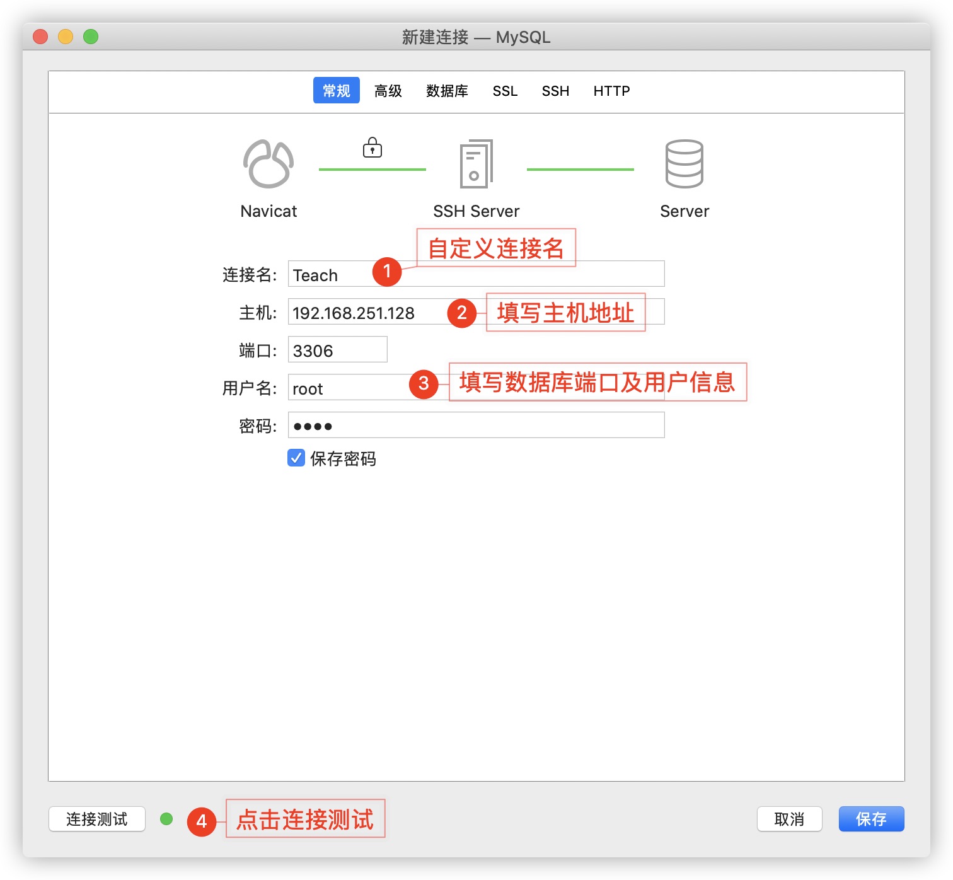Viewport: 953px width, 880px height.
Task: Click the 用户名 field containing root
Action: point(477,387)
